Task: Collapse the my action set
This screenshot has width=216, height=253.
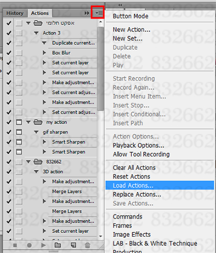Action: tap(28, 122)
